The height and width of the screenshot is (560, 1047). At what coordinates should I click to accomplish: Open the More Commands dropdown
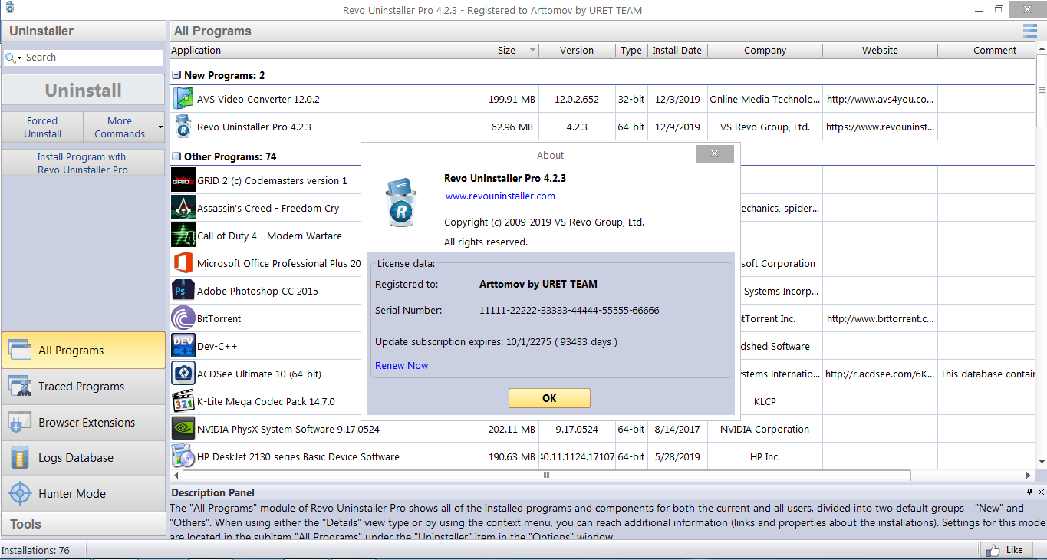pyautogui.click(x=124, y=127)
